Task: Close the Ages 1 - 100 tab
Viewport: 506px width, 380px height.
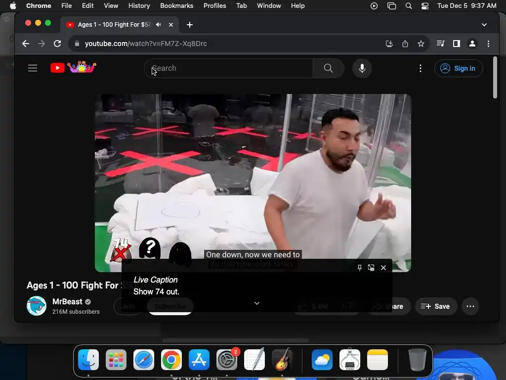Action: tap(171, 25)
